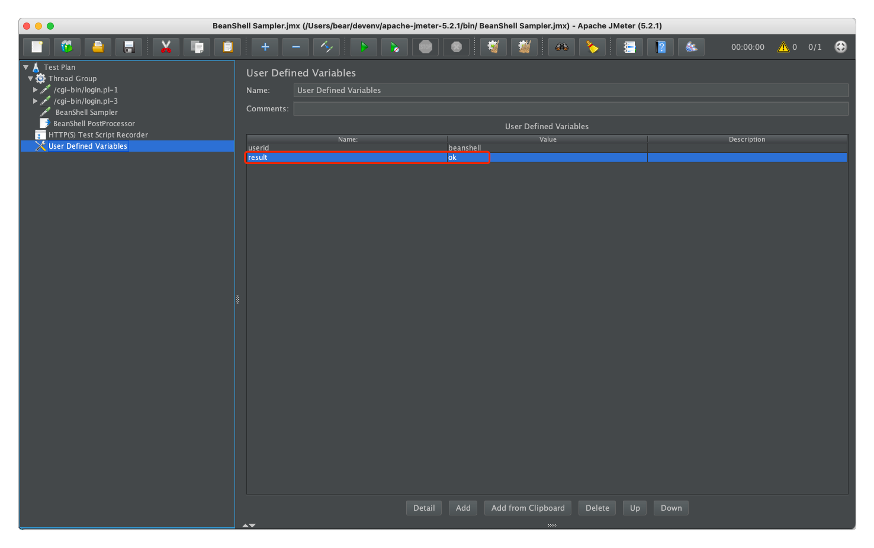The height and width of the screenshot is (548, 874).
Task: Click the Paste clipboard toolbar icon
Action: click(227, 47)
